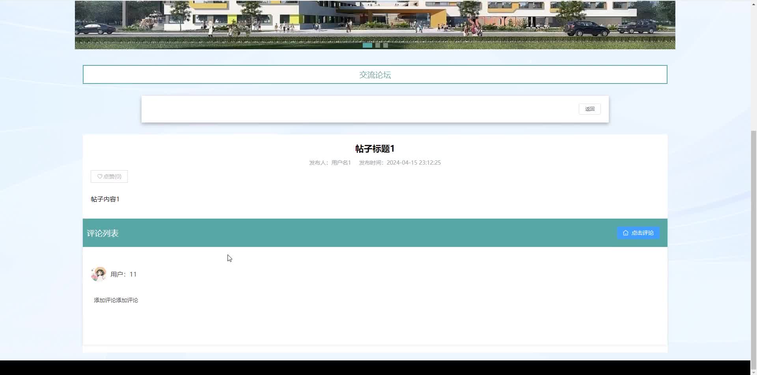Toggle the like state on the post
Image resolution: width=757 pixels, height=375 pixels.
[x=109, y=176]
